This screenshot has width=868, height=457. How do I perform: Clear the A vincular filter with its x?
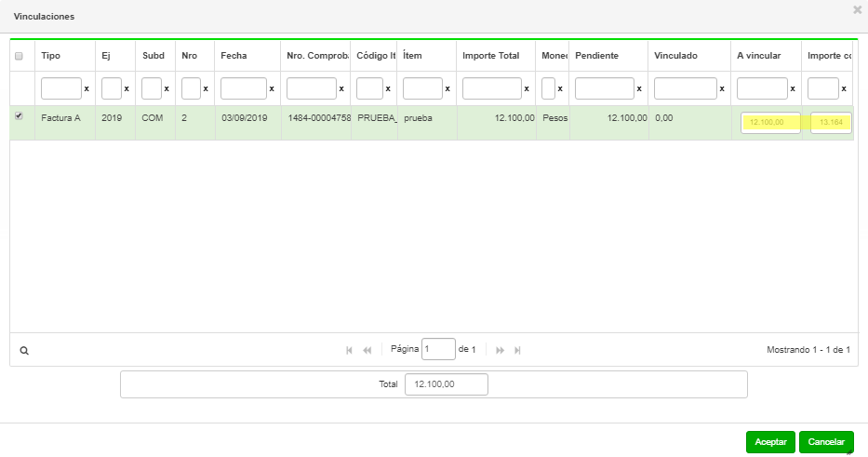click(792, 88)
